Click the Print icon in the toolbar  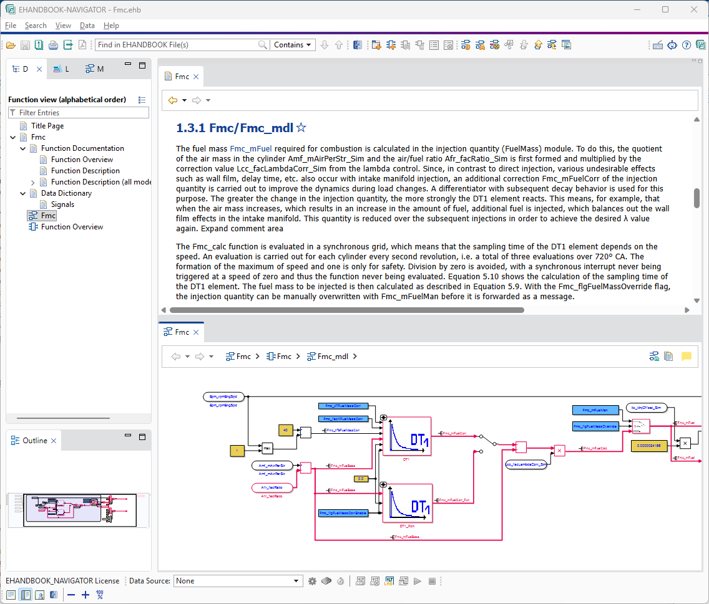click(53, 45)
